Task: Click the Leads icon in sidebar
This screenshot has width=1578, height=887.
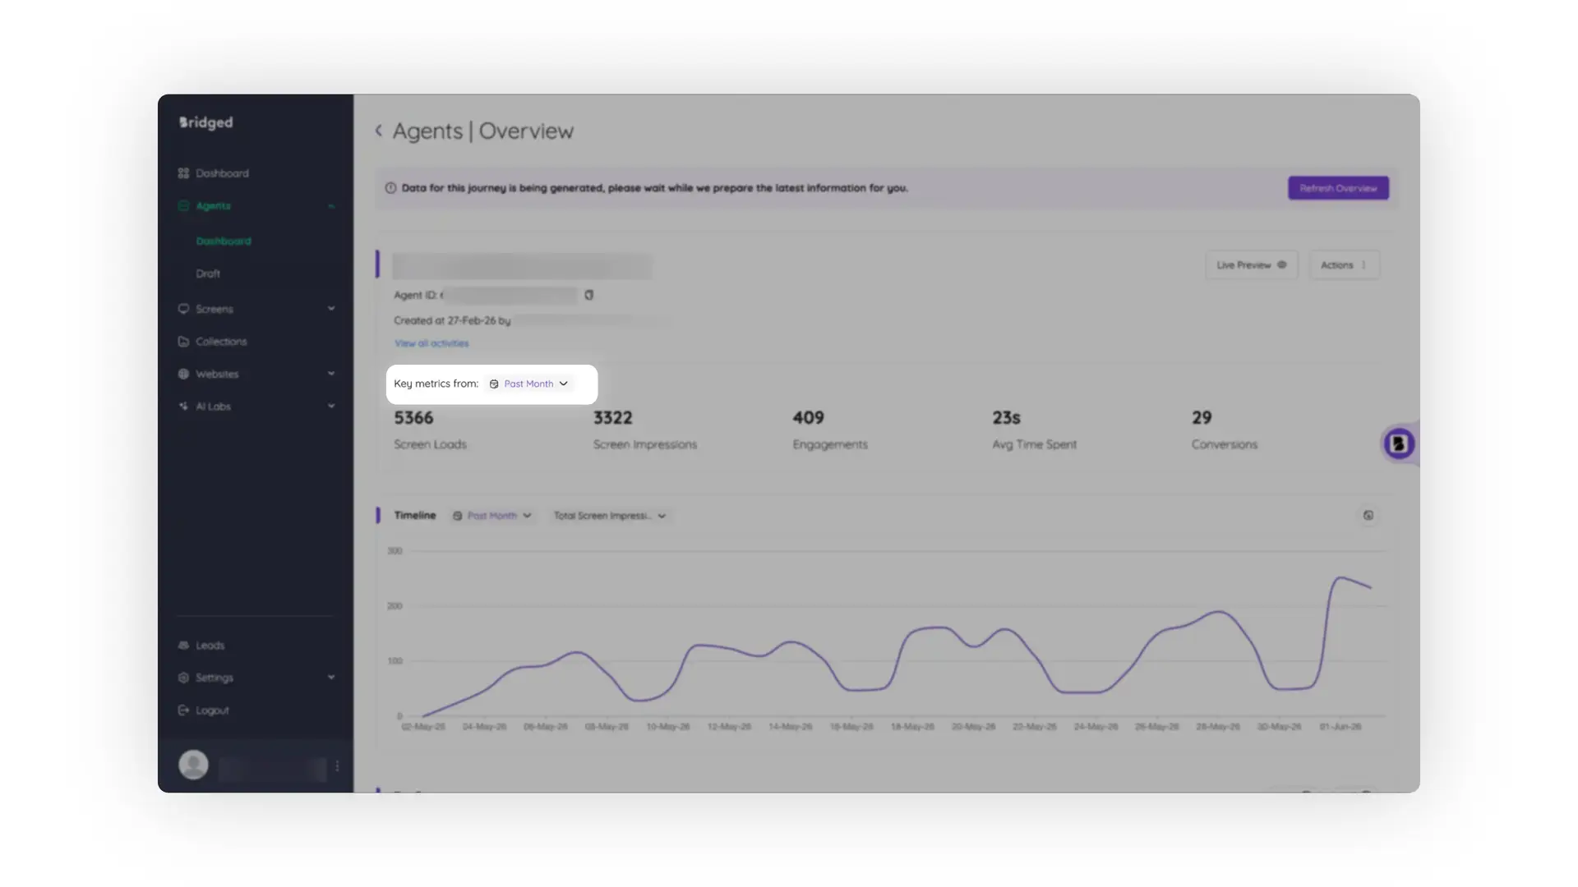Action: click(x=183, y=646)
